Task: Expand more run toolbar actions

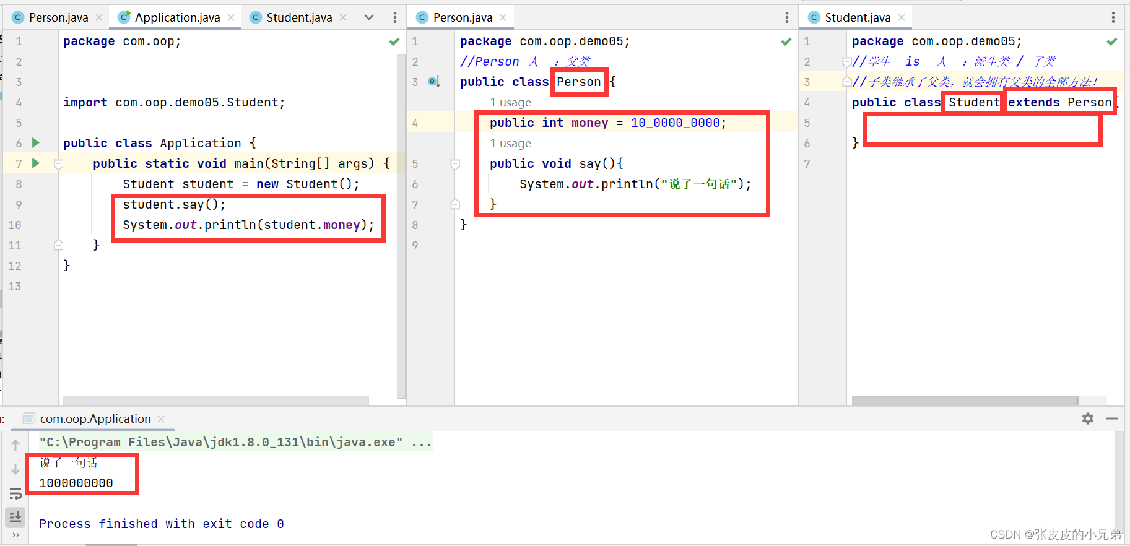Action: pyautogui.click(x=15, y=535)
